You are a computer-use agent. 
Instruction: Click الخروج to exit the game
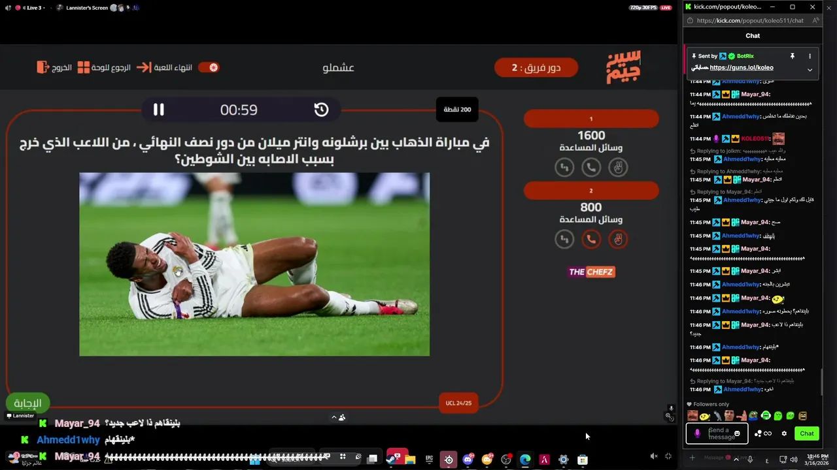tap(54, 67)
